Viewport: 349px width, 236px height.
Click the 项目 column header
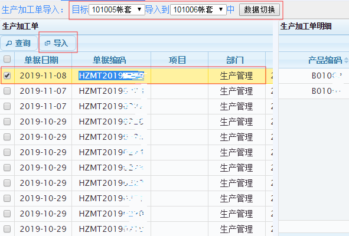click(177, 60)
